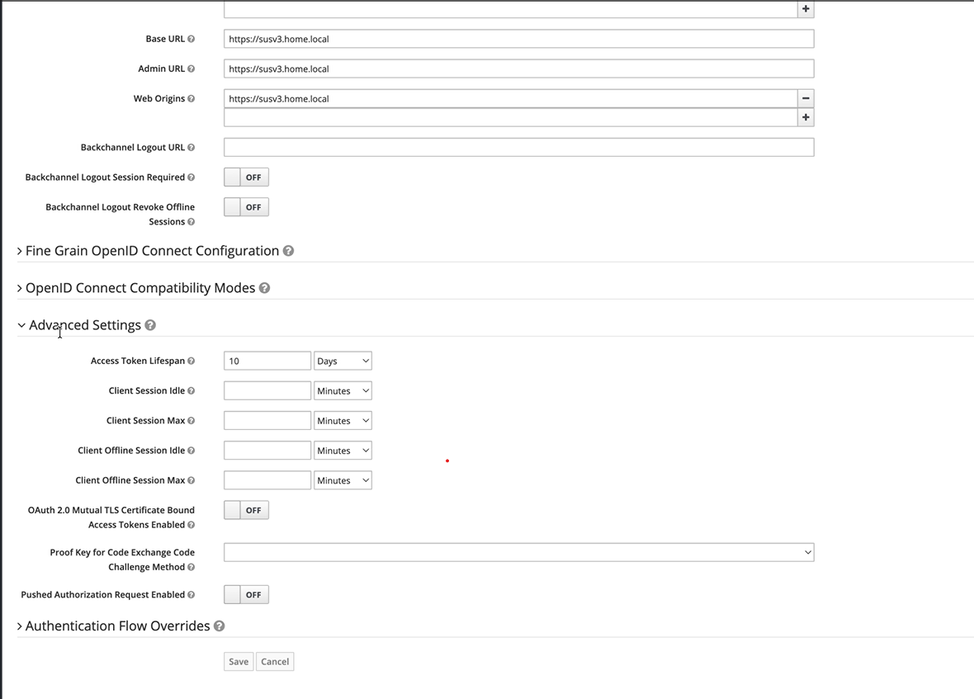Toggle Backchannel Logout Session Required switch

coord(246,177)
